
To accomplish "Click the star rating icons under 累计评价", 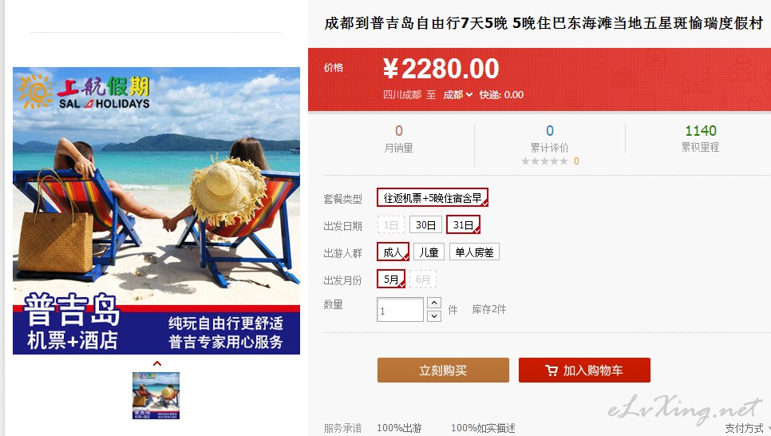I will coord(544,161).
